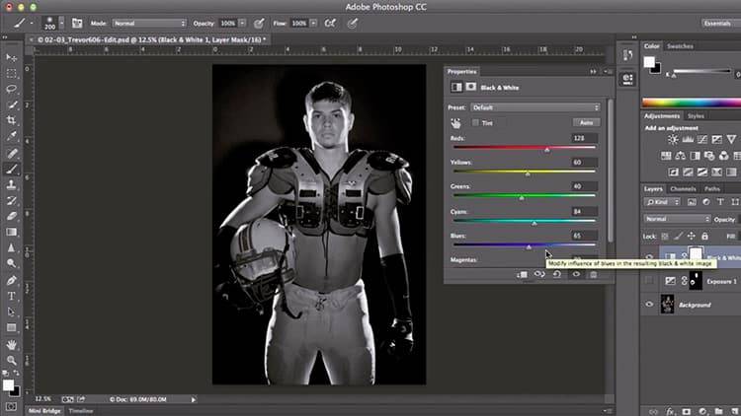The image size is (741, 416).
Task: Open the layer blend mode dropdown
Action: point(677,219)
